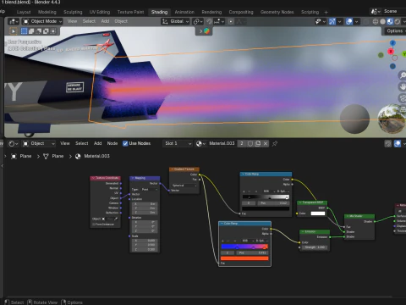Viewport: 406px width, 305px height.
Task: Browse materials with the sphere icon
Action: [200, 144]
